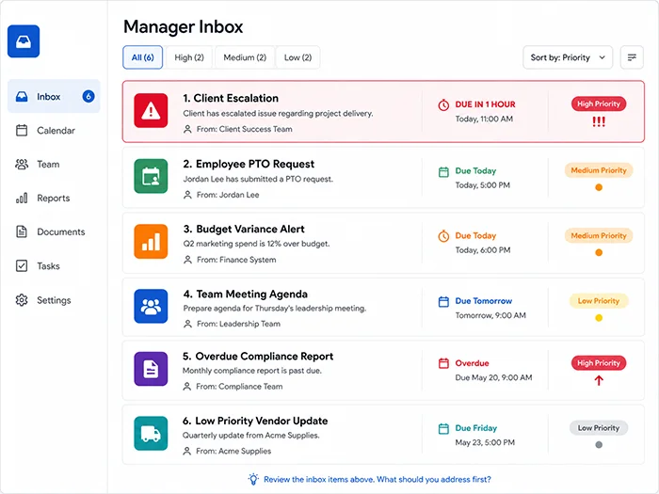Click From: Leadership Team sender text
This screenshot has width=659, height=494.
tap(238, 324)
